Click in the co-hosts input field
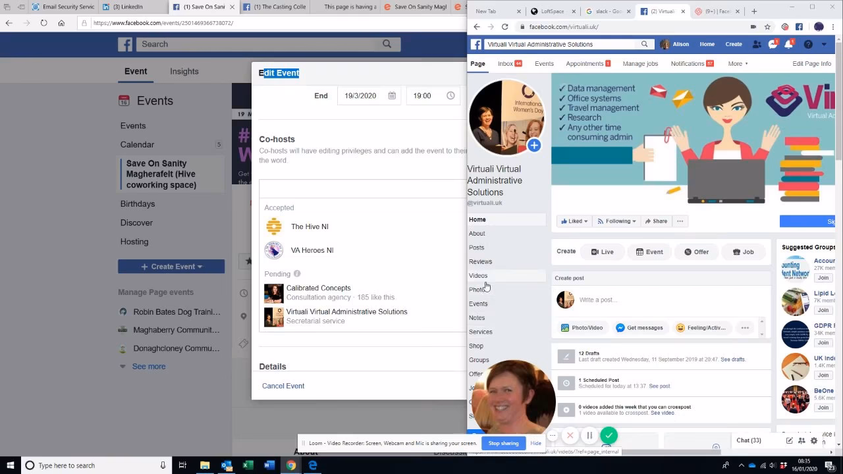Screen dimensions: 843x474 362,188
